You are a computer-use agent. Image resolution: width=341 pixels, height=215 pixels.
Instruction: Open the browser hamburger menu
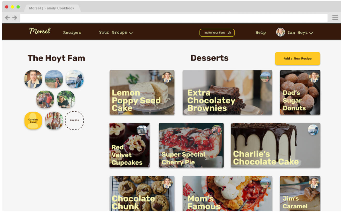point(335,18)
